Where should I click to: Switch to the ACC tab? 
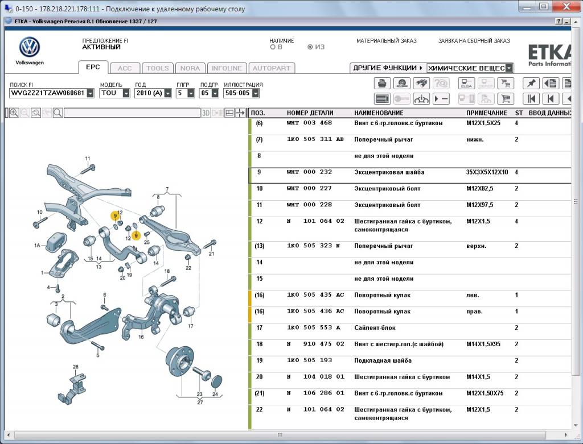pyautogui.click(x=125, y=68)
